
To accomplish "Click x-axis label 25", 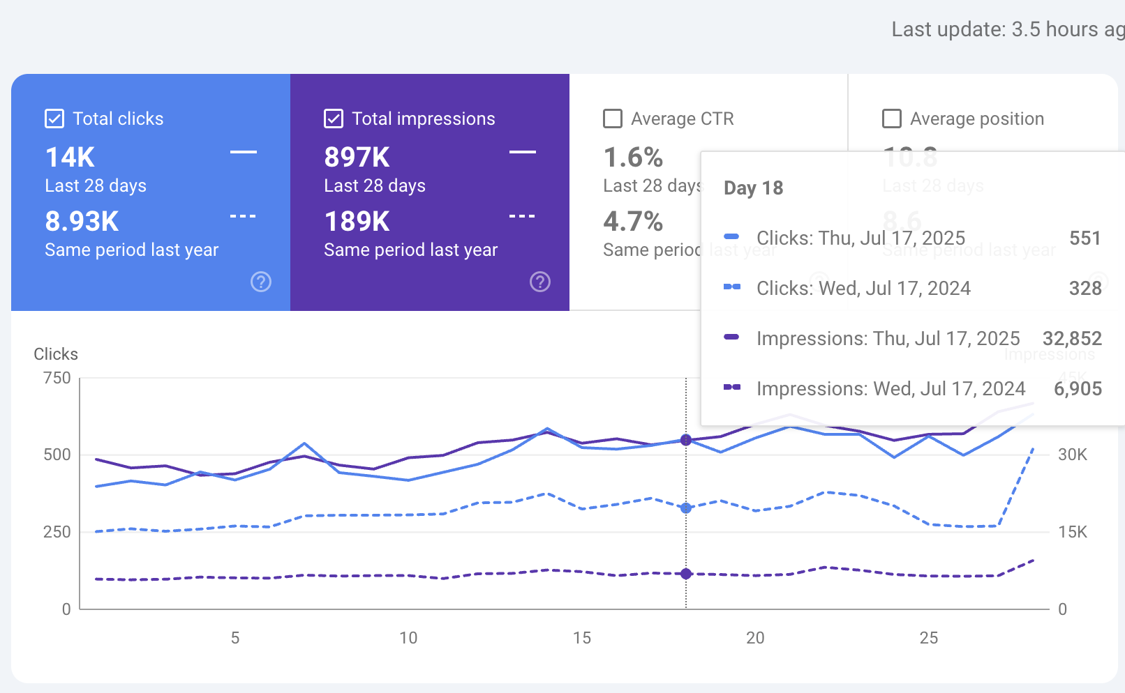I will point(929,638).
